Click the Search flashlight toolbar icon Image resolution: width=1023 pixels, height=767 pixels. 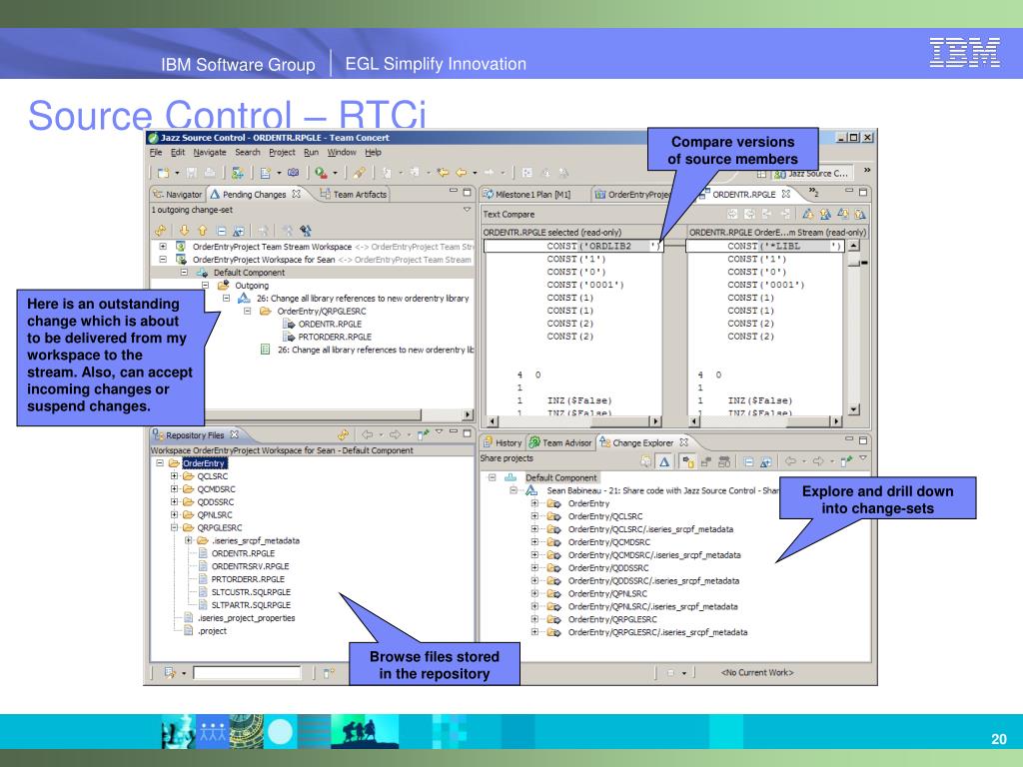pos(359,173)
